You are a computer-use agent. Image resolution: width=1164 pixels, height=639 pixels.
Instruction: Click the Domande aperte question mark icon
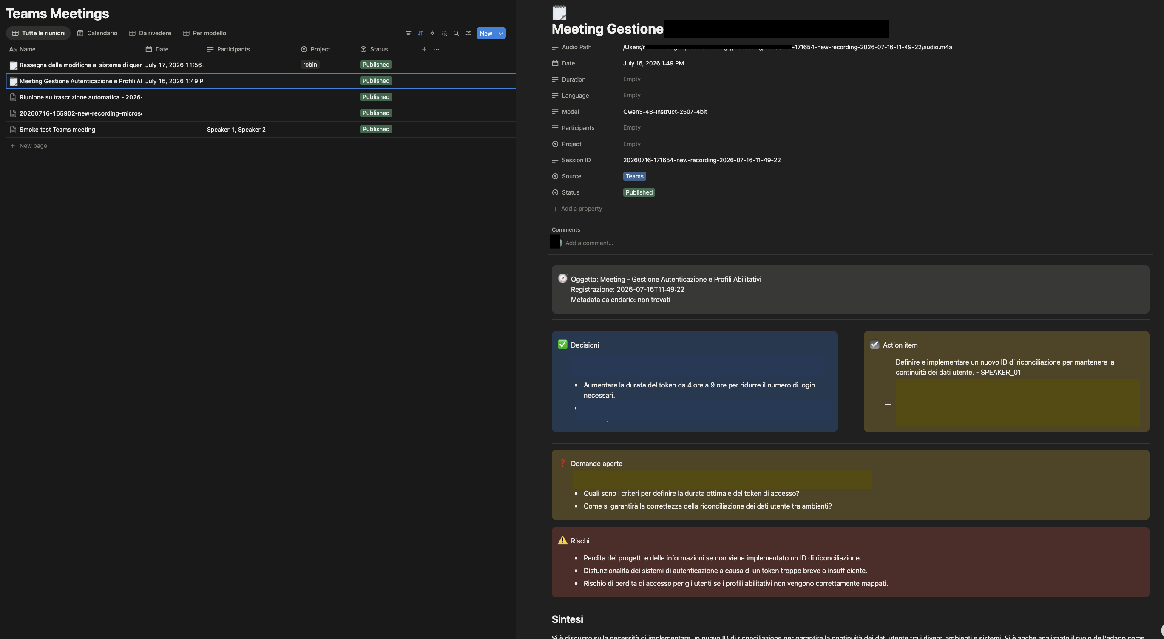click(x=562, y=464)
